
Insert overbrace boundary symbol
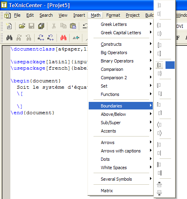tap(159, 185)
